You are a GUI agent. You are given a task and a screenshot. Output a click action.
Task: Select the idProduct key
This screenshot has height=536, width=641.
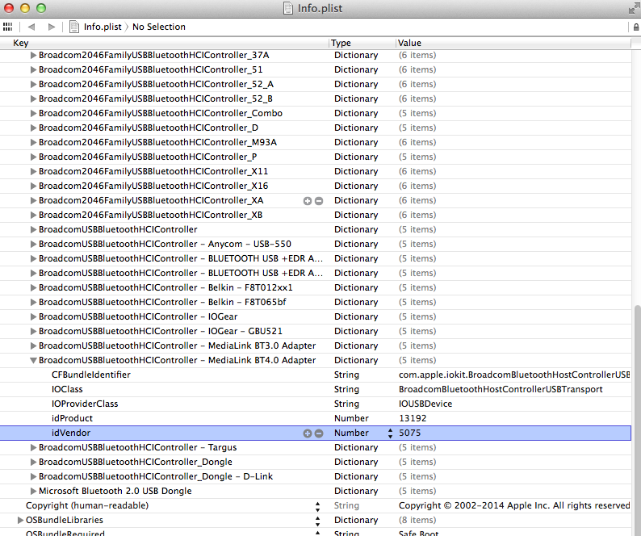(72, 418)
